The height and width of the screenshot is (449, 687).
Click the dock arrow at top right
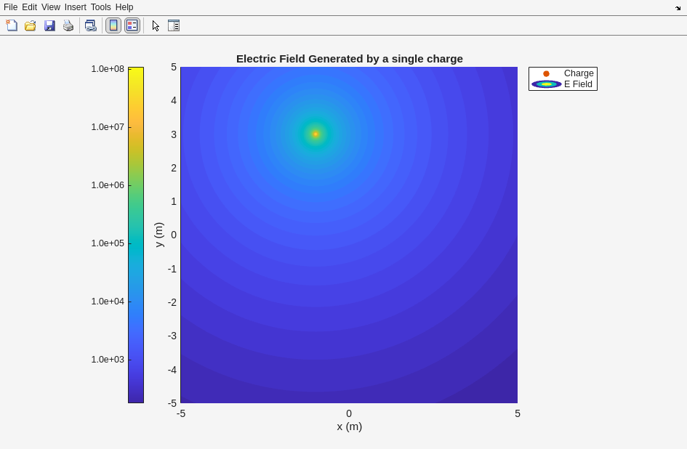pos(678,8)
